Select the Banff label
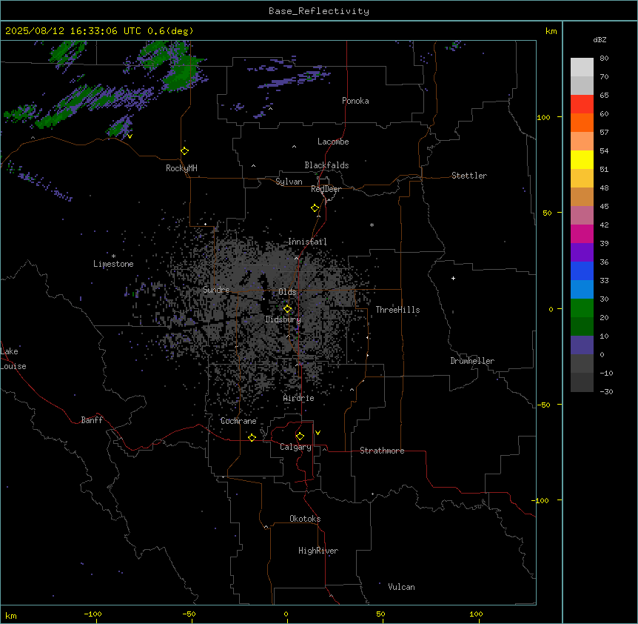The height and width of the screenshot is (624, 638). pyautogui.click(x=92, y=420)
